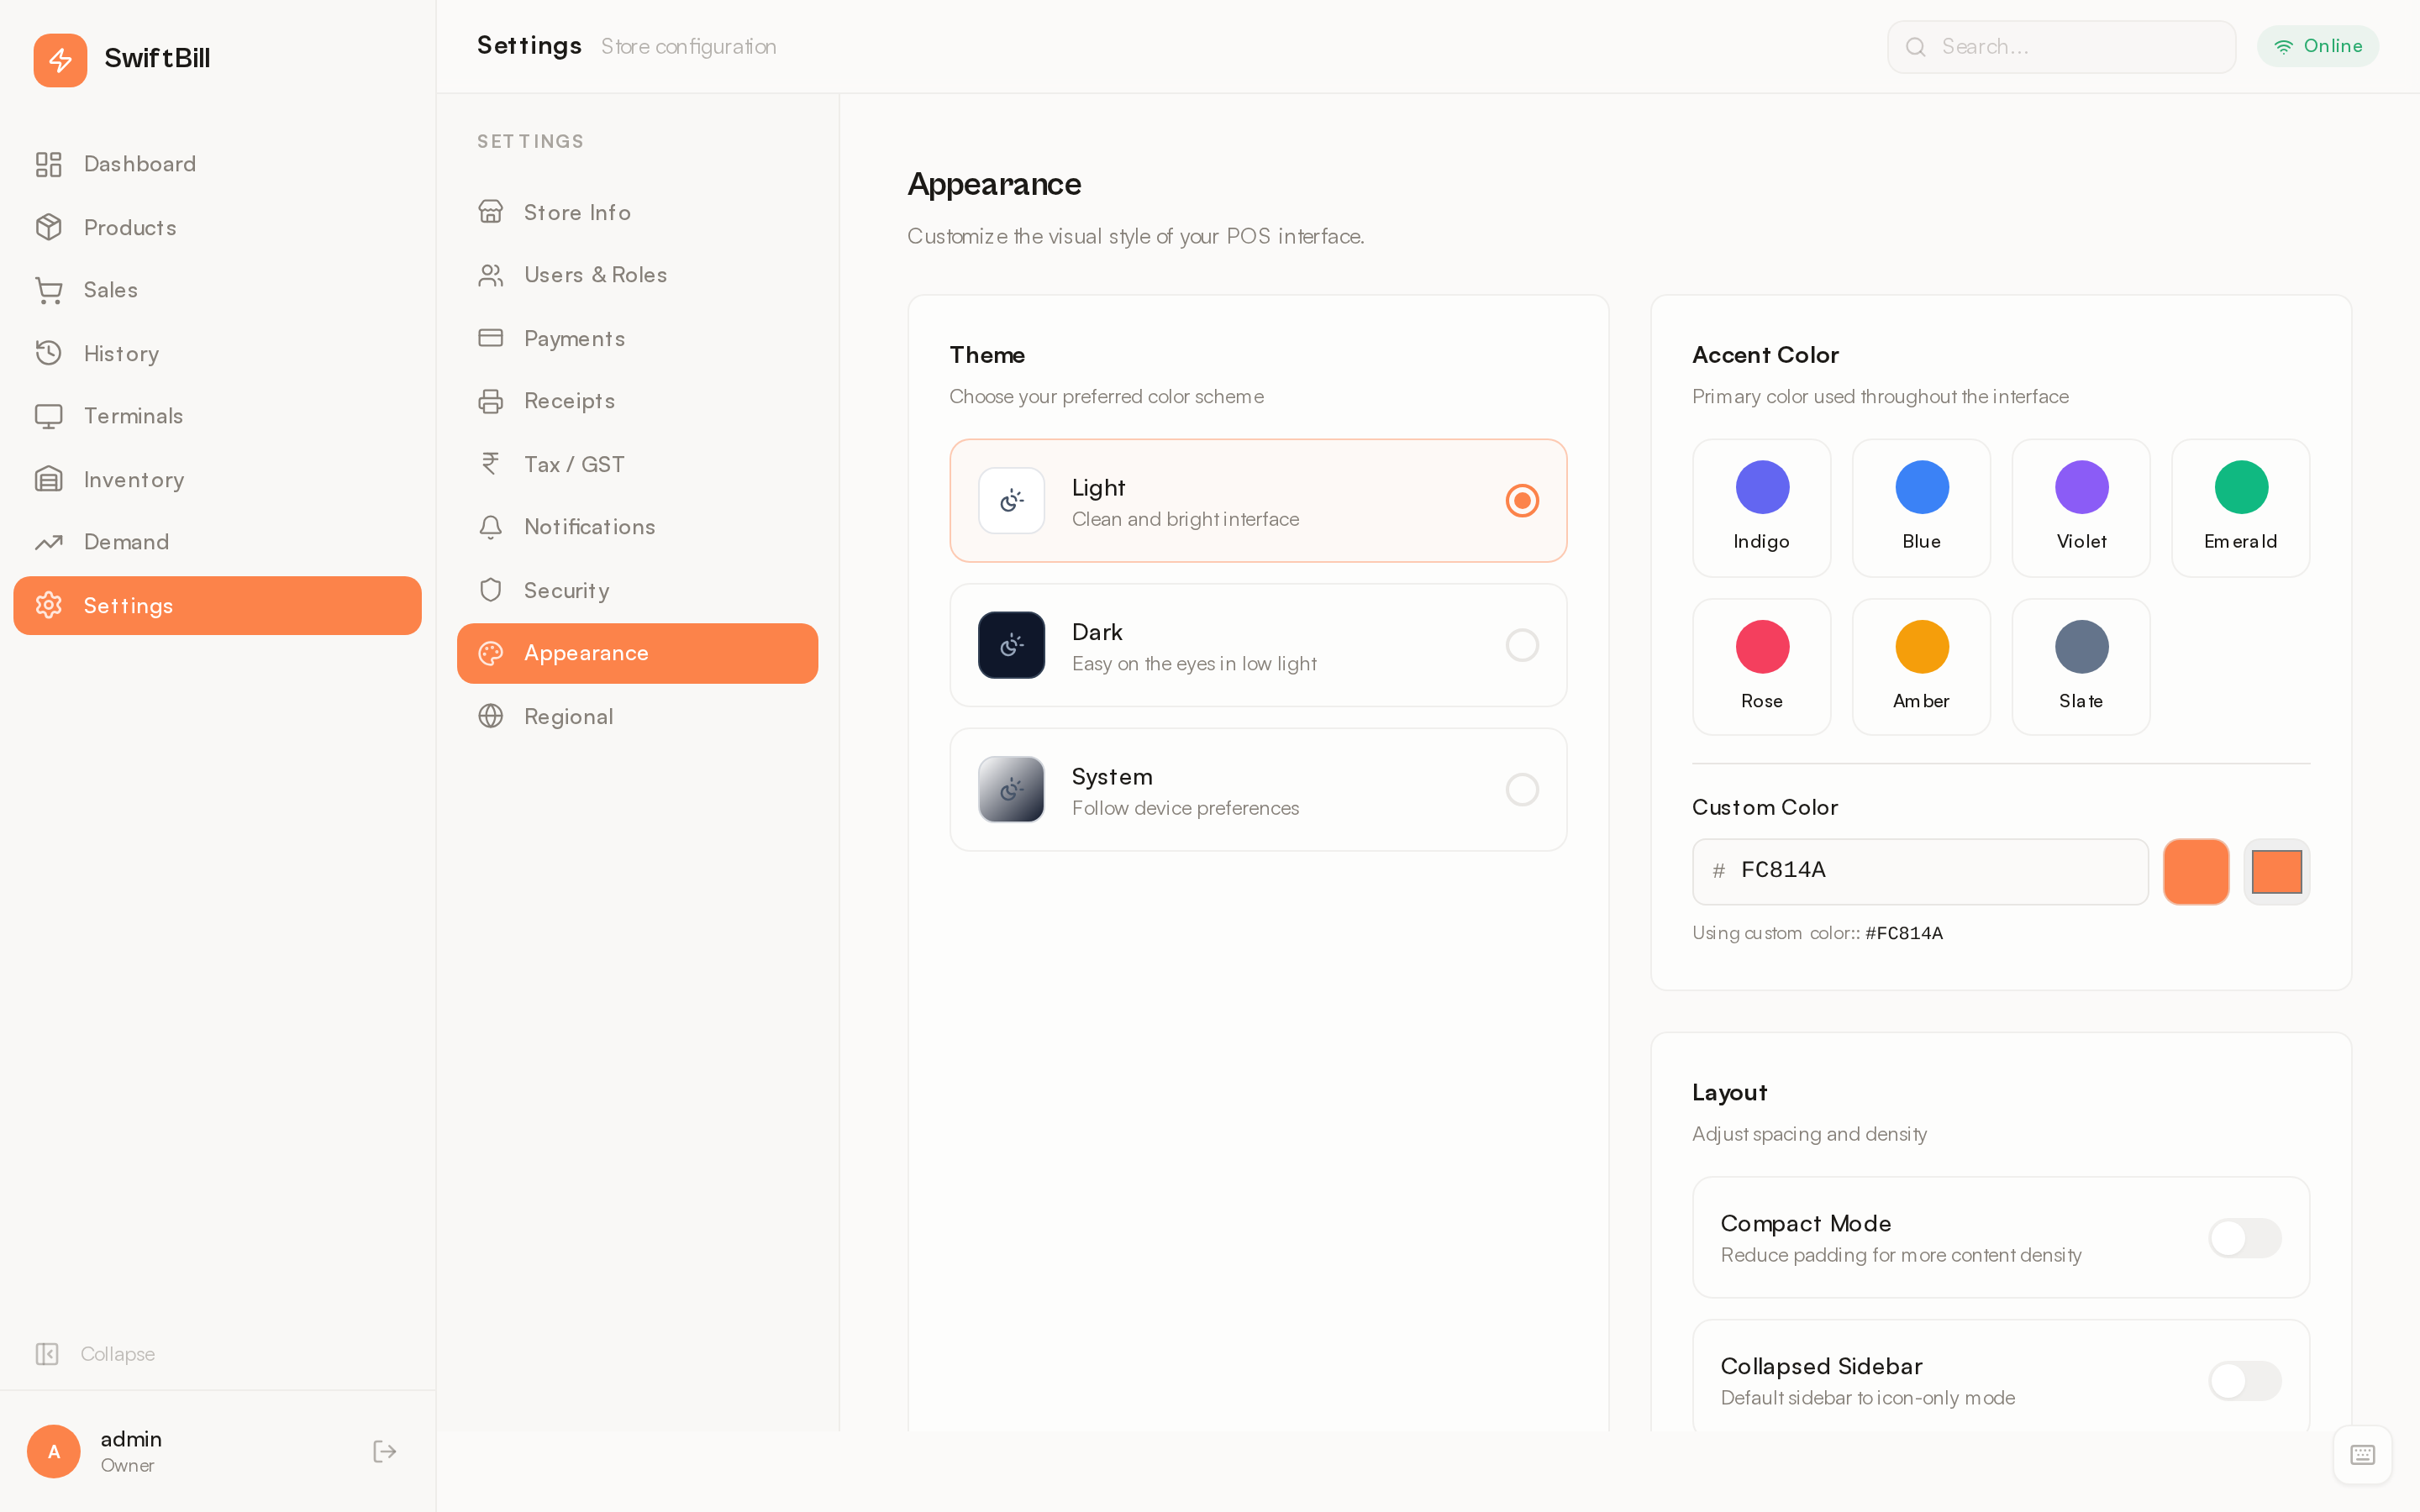This screenshot has height=1512, width=2420.
Task: Click the Appearance palette icon
Action: click(x=490, y=653)
